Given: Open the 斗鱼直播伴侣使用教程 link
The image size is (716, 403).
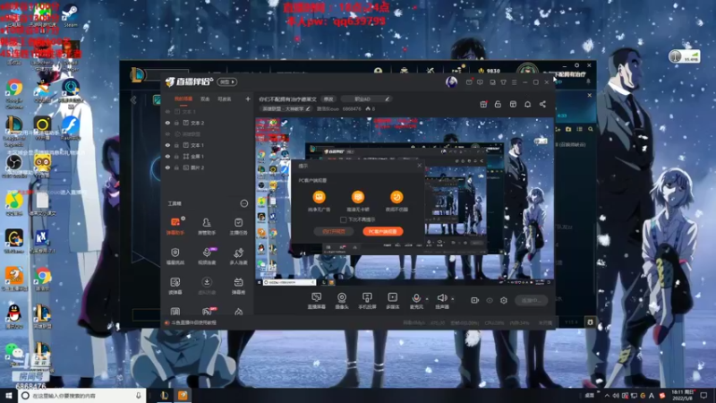Looking at the screenshot, I should coord(194,322).
